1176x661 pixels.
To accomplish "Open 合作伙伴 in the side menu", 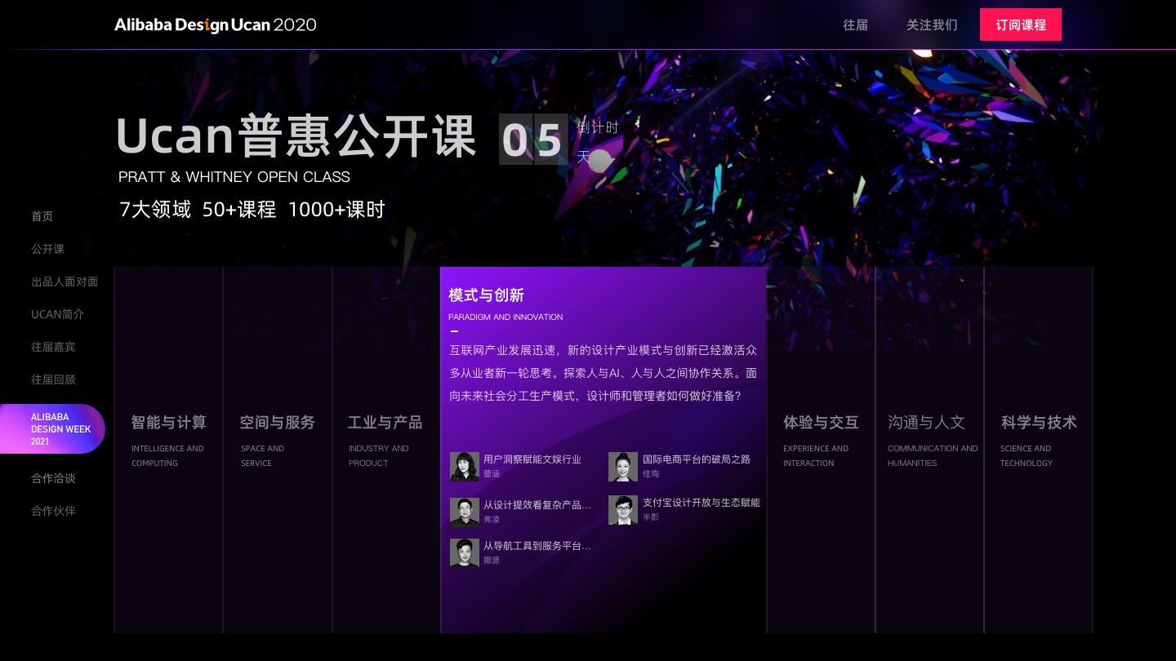I will pos(53,511).
